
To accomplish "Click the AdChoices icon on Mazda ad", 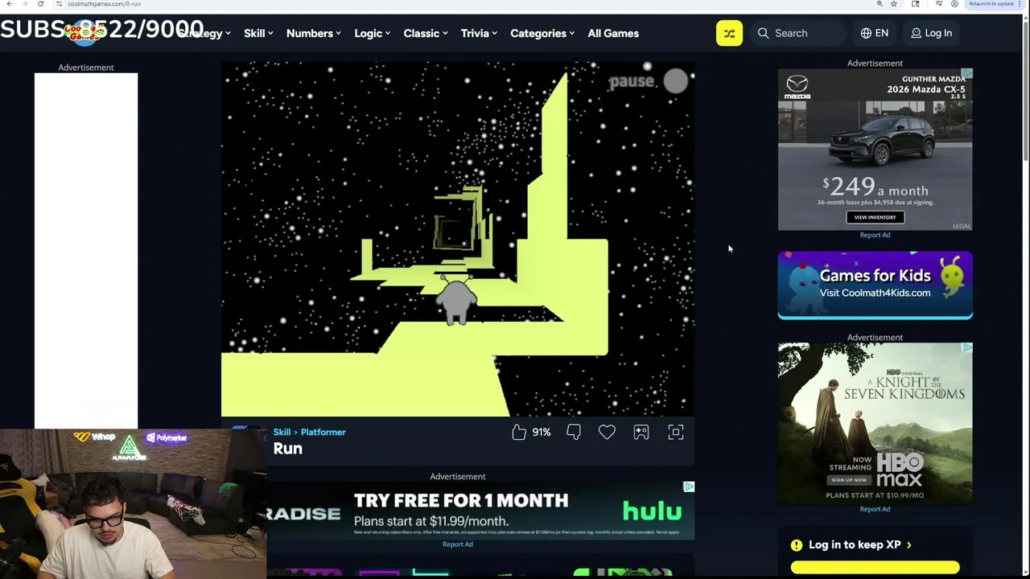I will click(x=967, y=74).
